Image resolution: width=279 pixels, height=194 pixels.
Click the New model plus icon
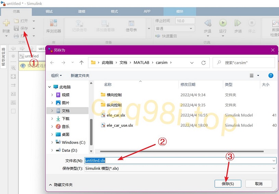coord(6,23)
